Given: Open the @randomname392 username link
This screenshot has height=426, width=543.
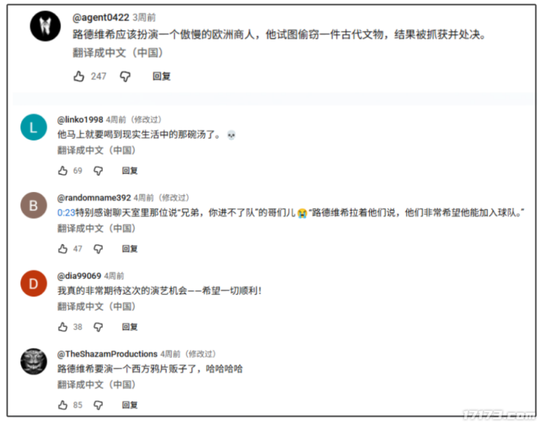Looking at the screenshot, I should tap(94, 198).
